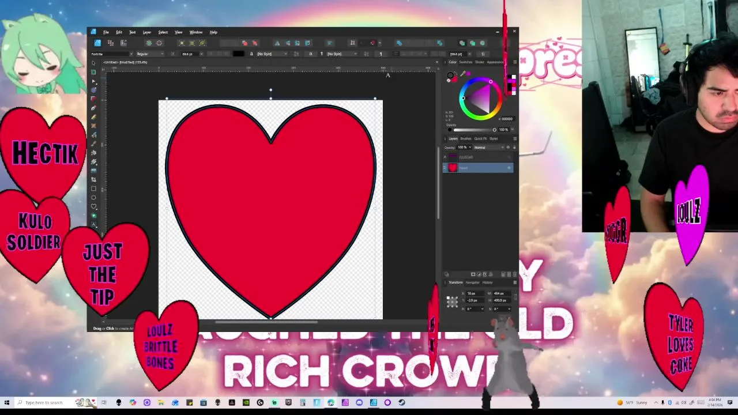Select the Heart shape tool
This screenshot has height=415, width=738.
[x=93, y=206]
